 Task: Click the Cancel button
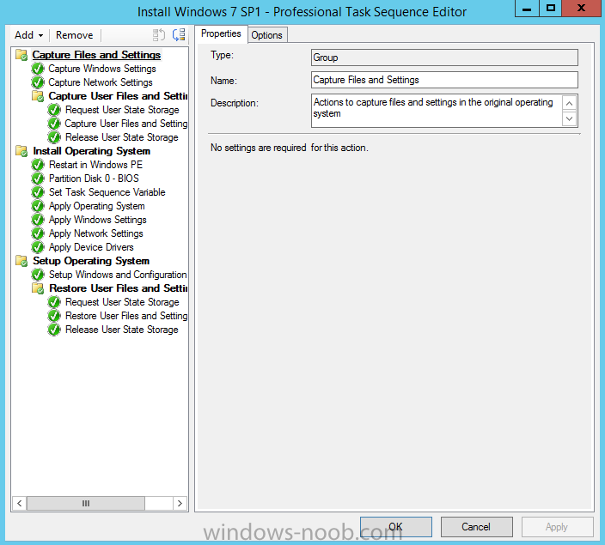pyautogui.click(x=476, y=527)
